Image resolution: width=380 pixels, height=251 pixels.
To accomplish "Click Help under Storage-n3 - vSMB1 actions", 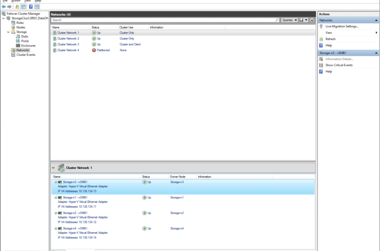I will tap(329, 72).
